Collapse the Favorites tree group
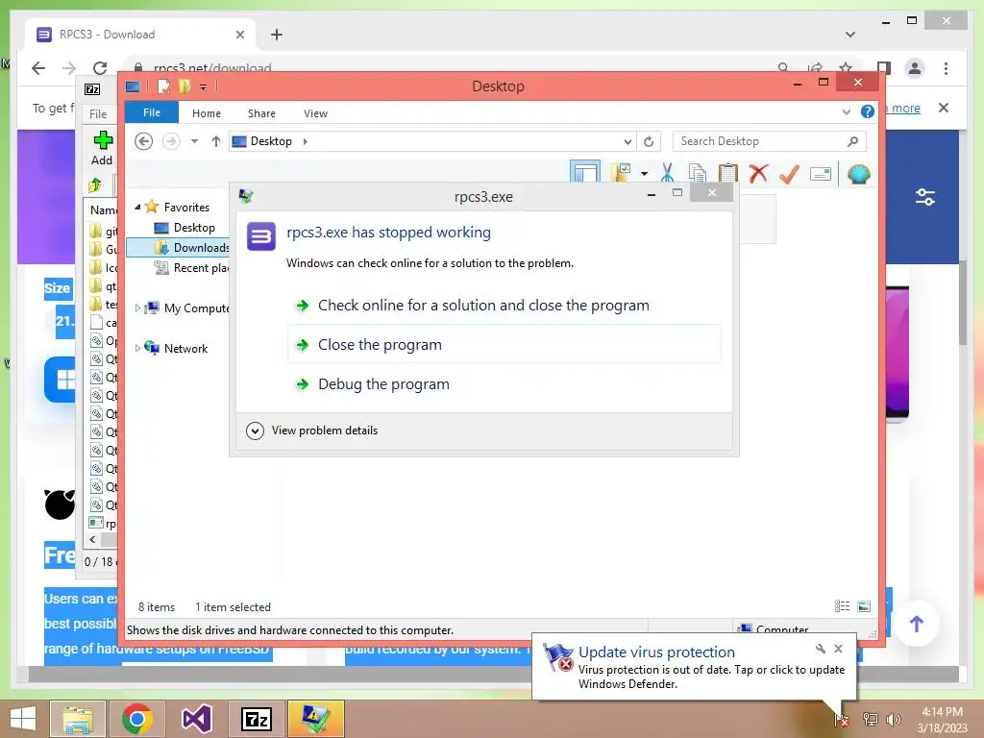Viewport: 984px width, 738px height. [137, 207]
